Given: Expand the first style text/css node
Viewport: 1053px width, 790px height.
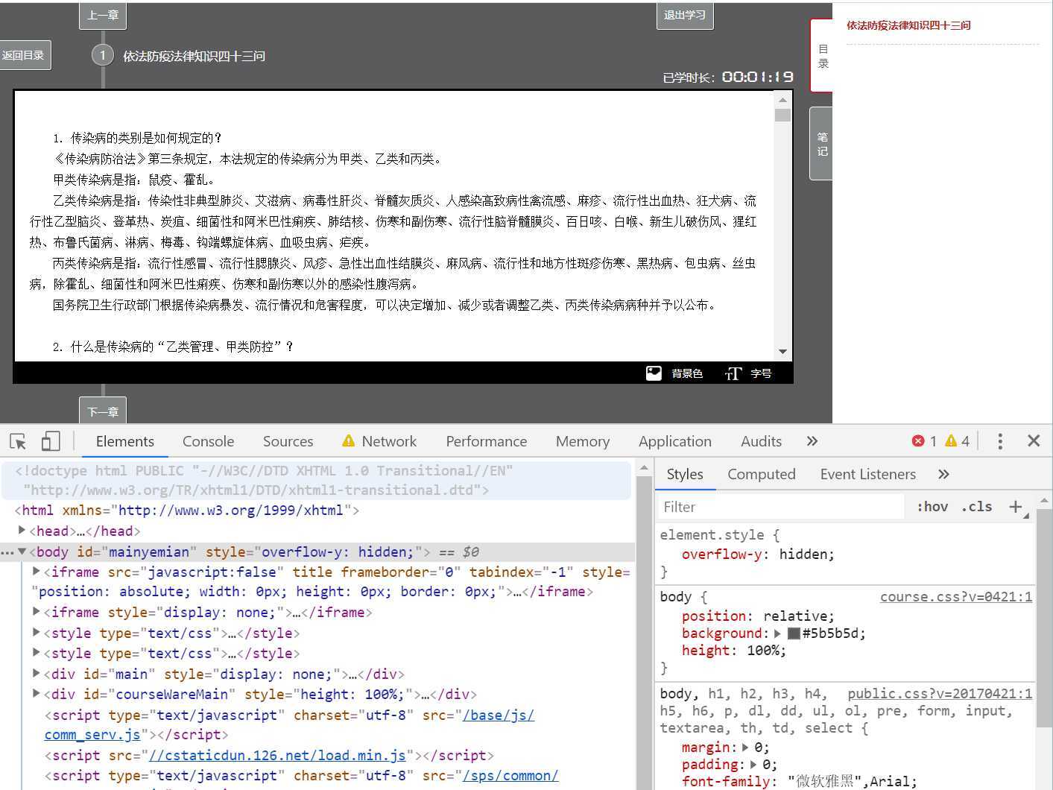Looking at the screenshot, I should 36,633.
